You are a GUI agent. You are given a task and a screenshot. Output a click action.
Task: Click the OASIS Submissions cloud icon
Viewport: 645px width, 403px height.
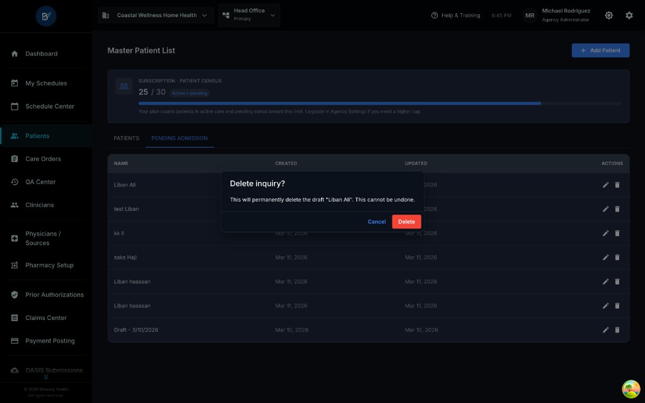tap(14, 370)
